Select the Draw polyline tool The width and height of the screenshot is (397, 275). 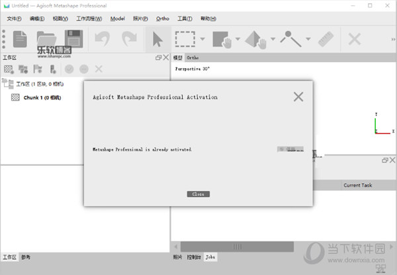pos(290,39)
